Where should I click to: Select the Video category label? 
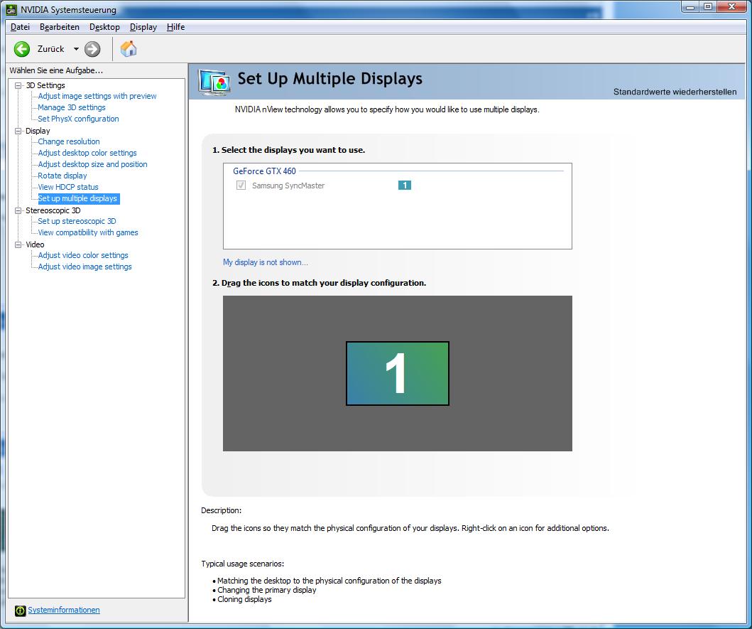coord(35,245)
